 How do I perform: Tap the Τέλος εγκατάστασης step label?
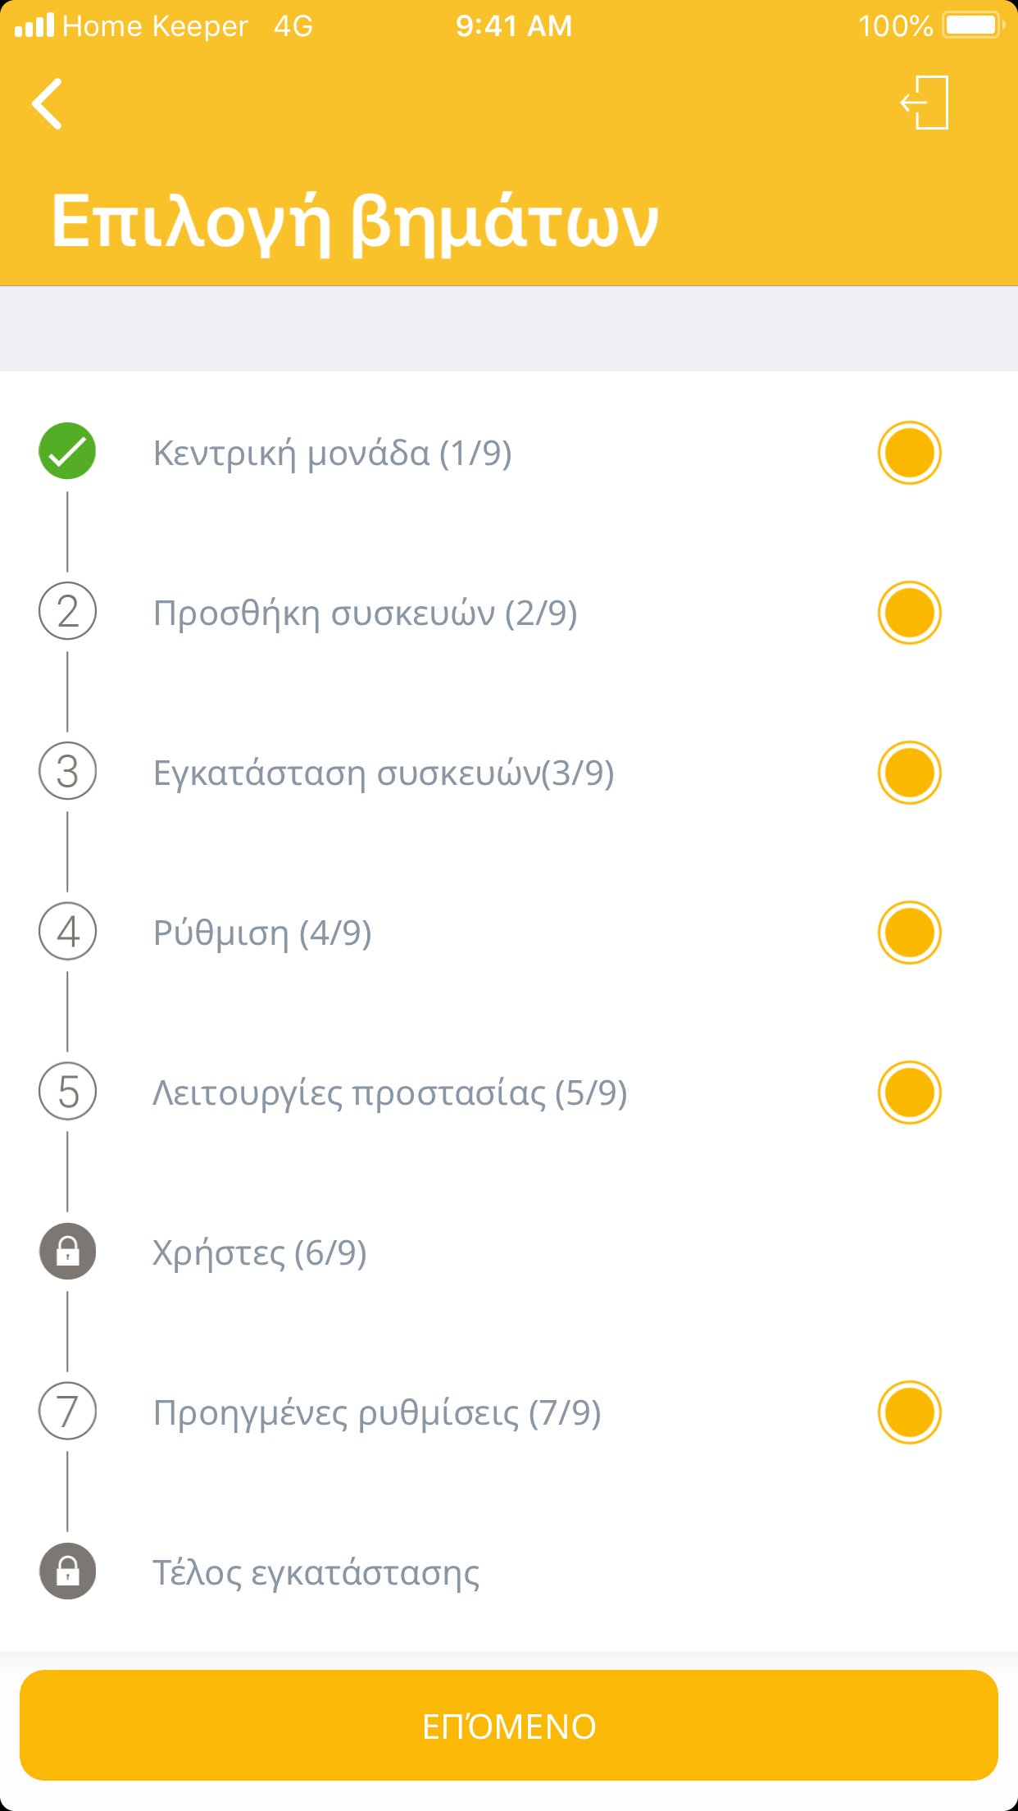[x=316, y=1573]
